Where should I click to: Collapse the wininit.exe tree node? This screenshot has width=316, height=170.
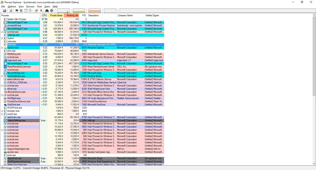(2, 114)
